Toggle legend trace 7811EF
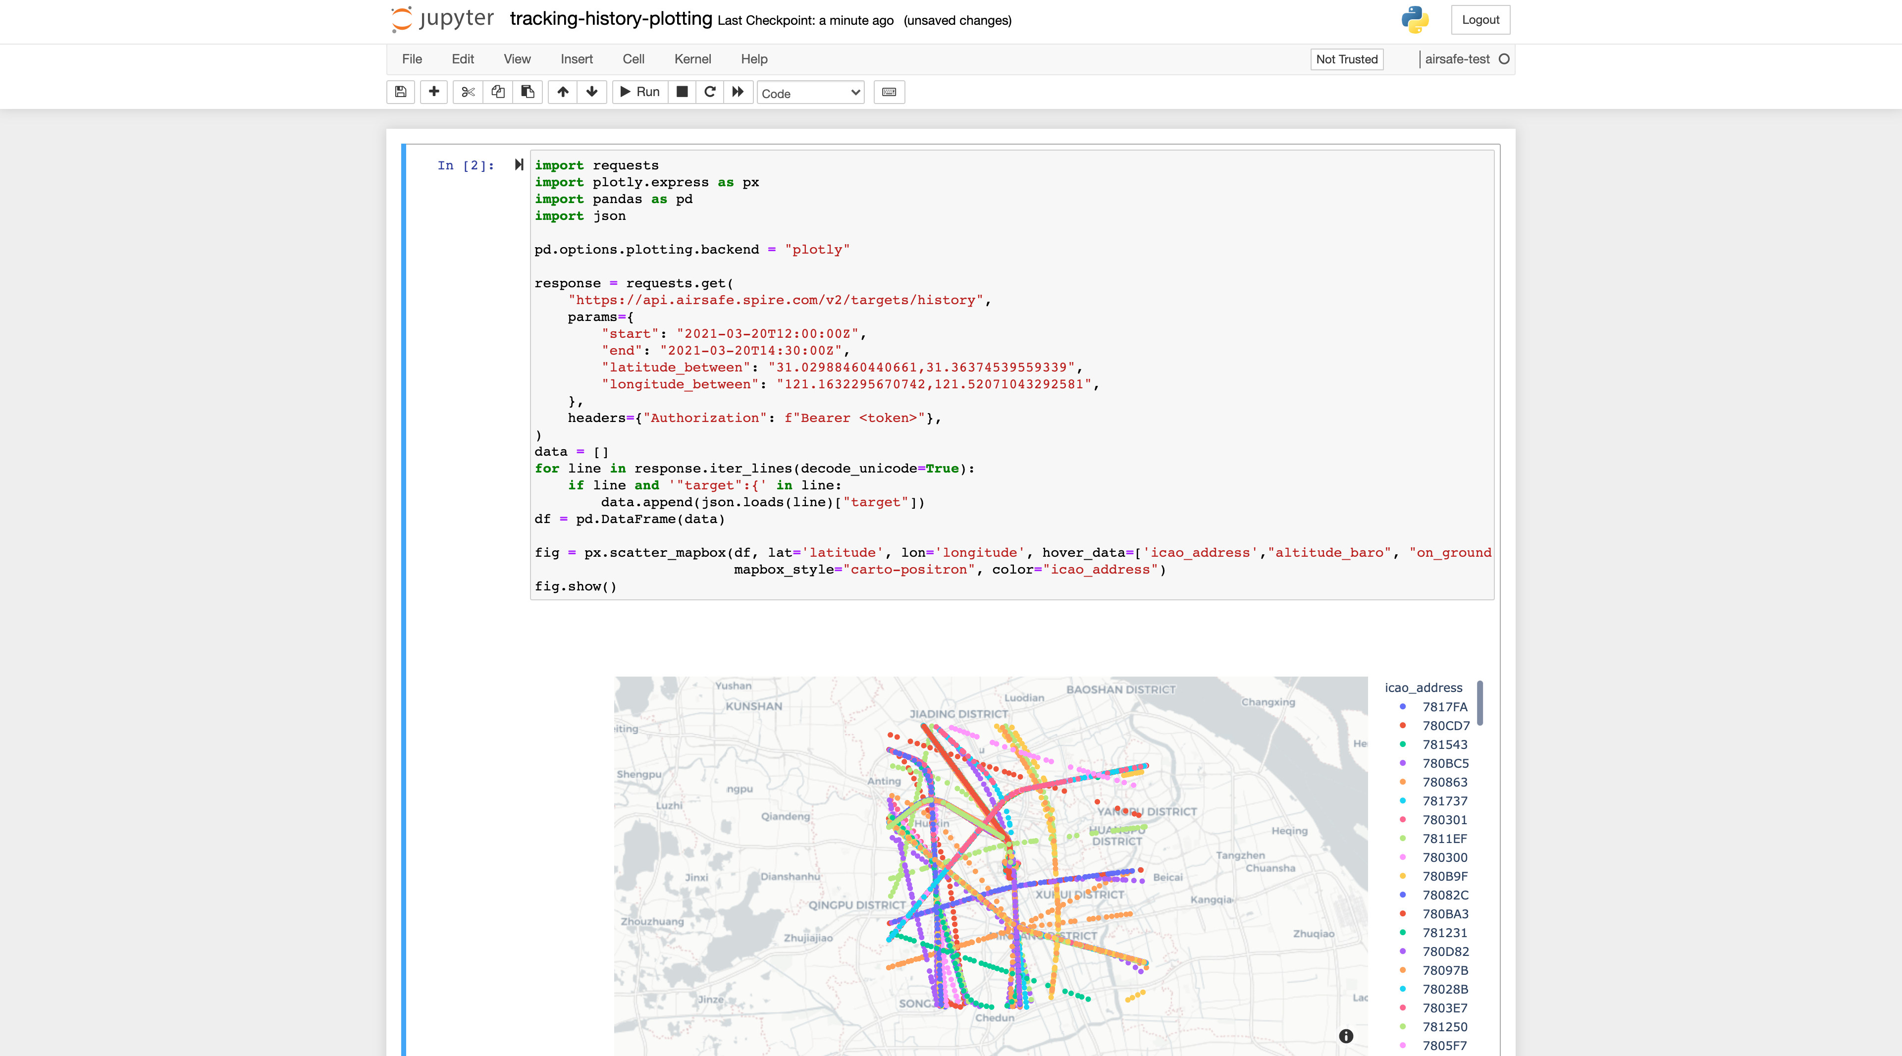This screenshot has width=1902, height=1056. click(x=1434, y=839)
